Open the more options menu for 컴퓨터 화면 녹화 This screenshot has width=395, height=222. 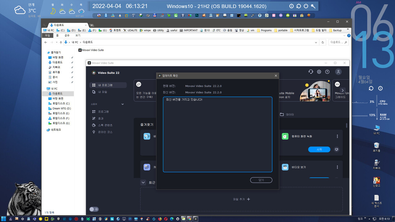(337, 136)
